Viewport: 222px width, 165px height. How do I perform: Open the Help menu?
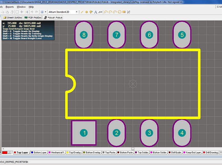coord(31,7)
